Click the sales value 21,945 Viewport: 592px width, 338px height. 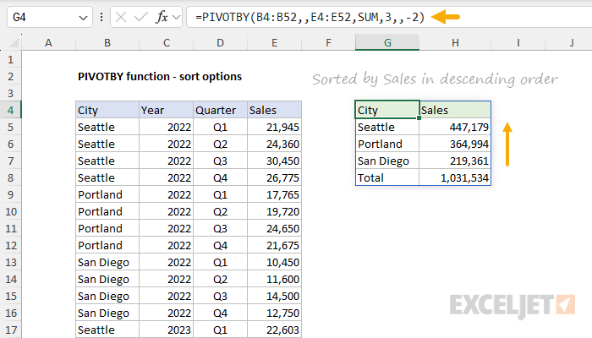[x=274, y=127]
